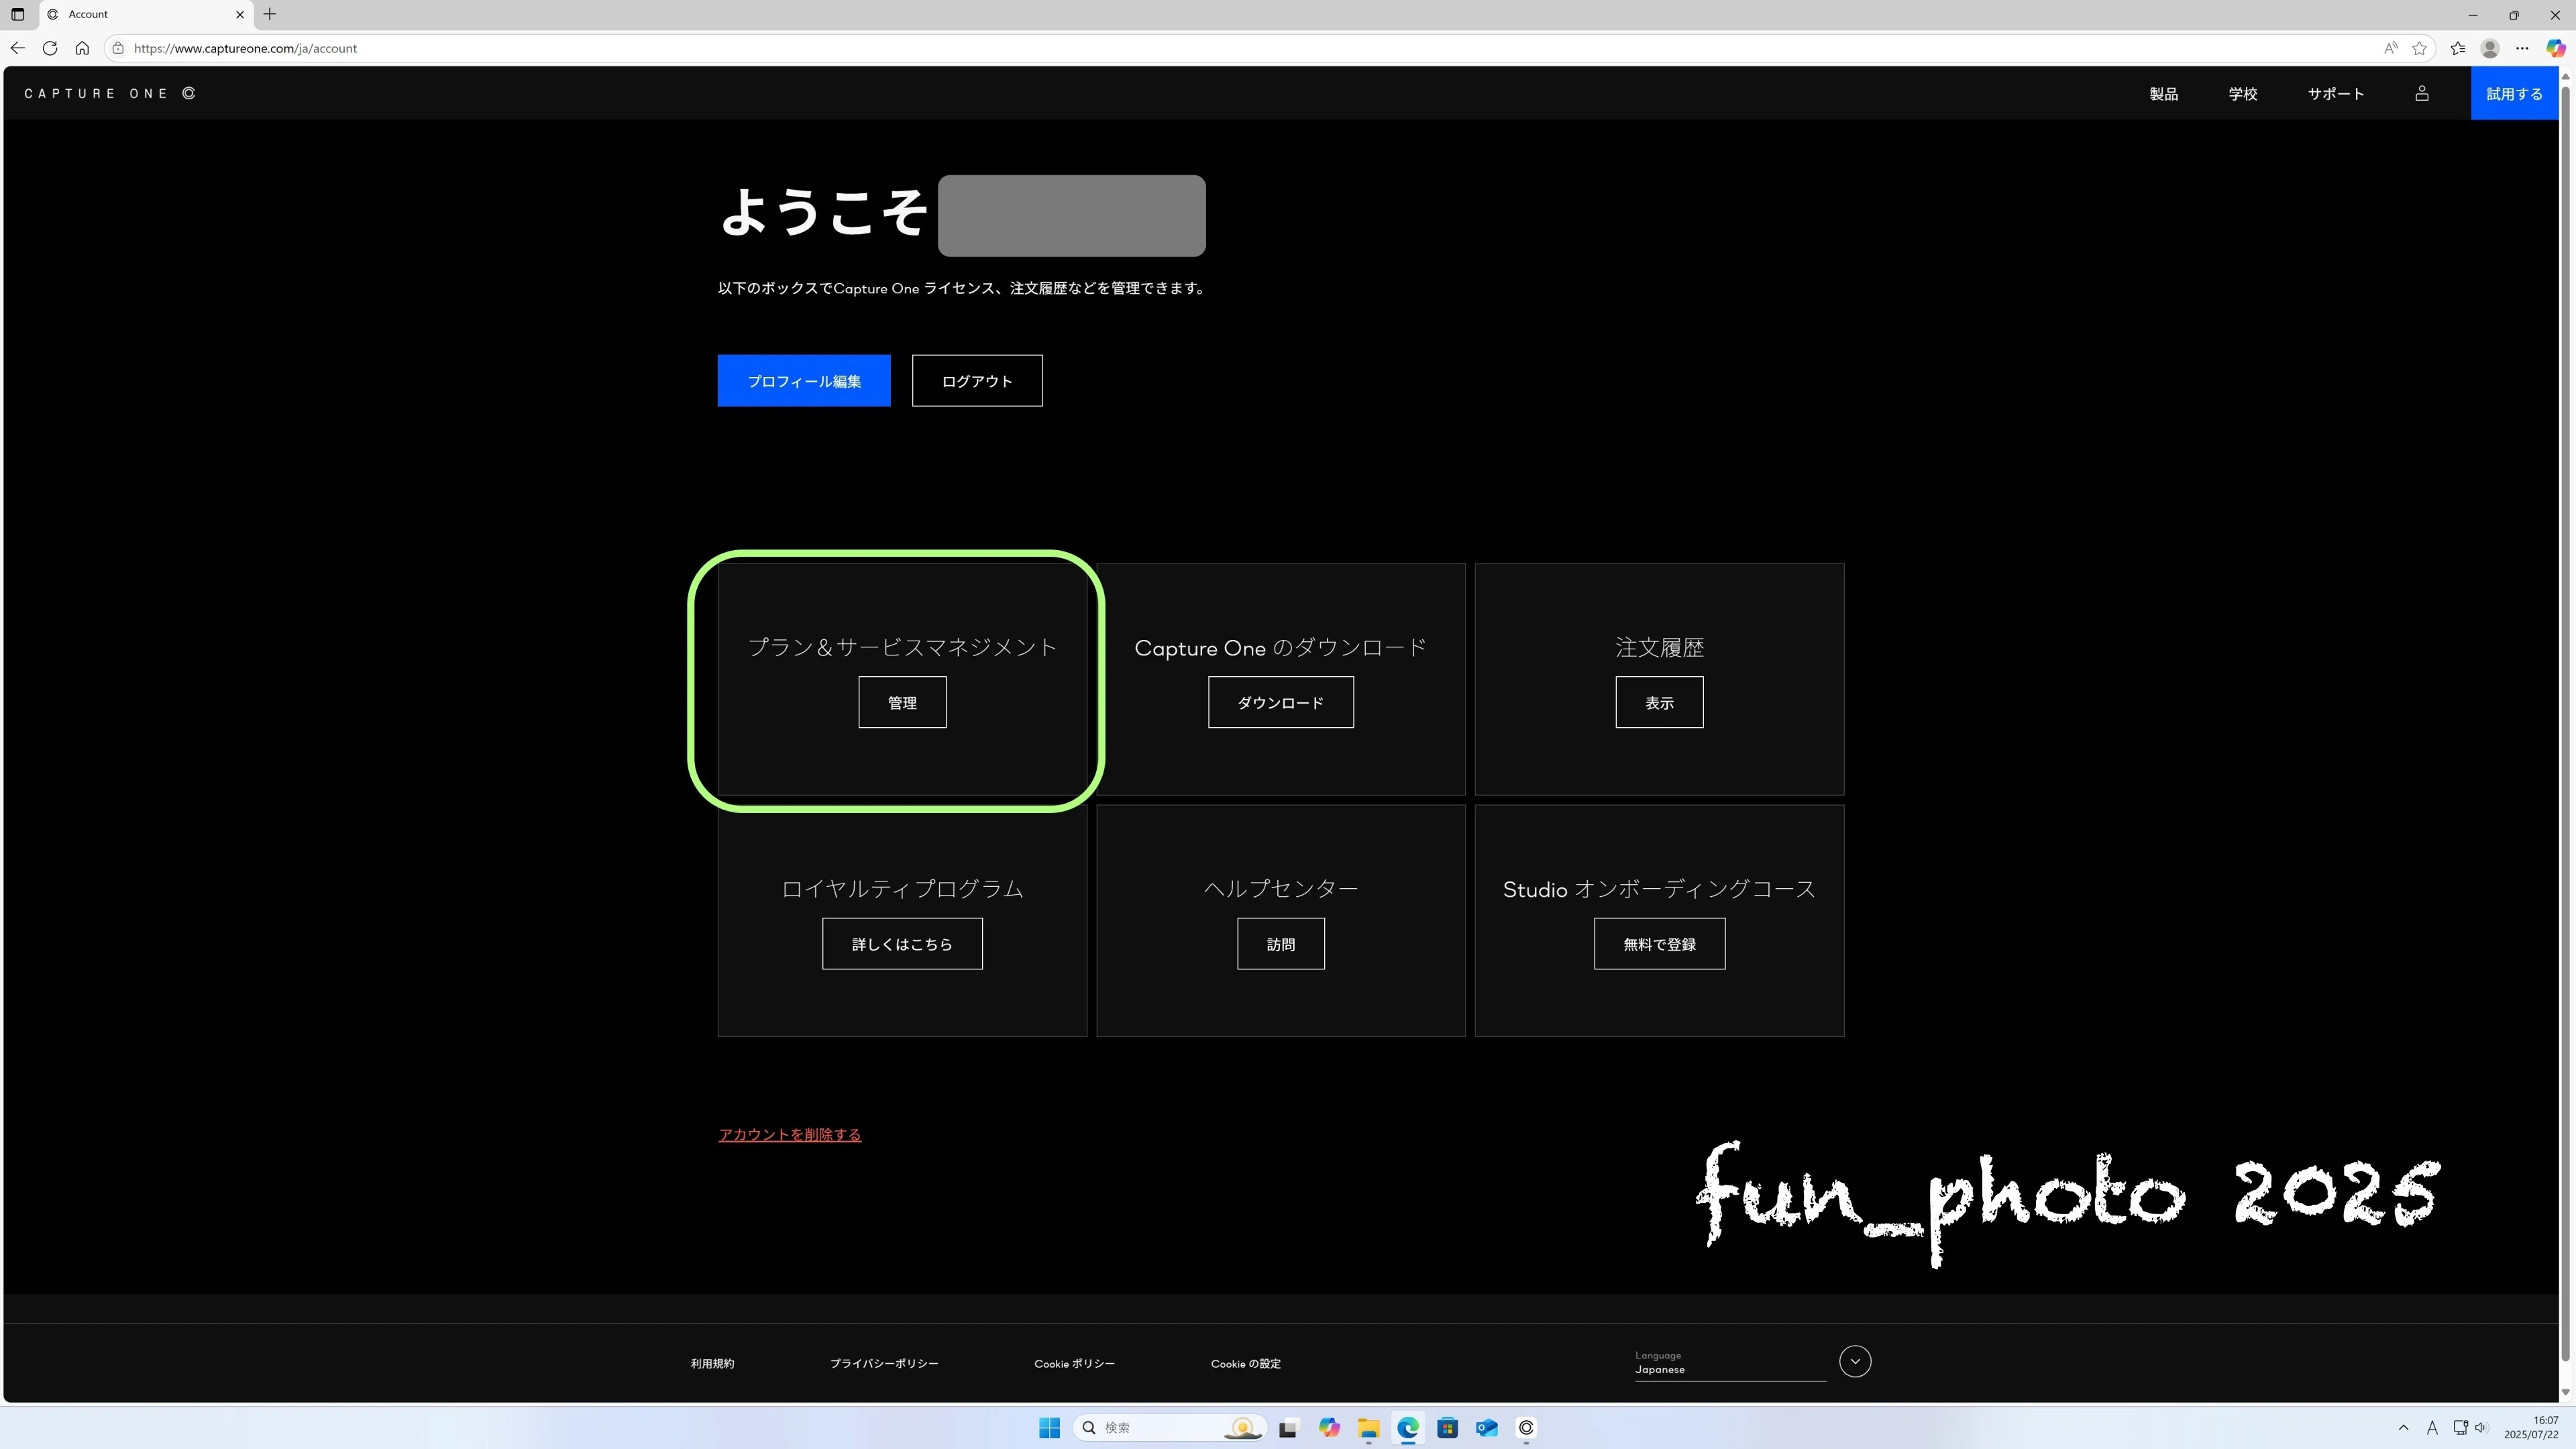Screen dimensions: 2576x1449
Task: Turn on Read aloud in the address bar
Action: pos(2390,48)
